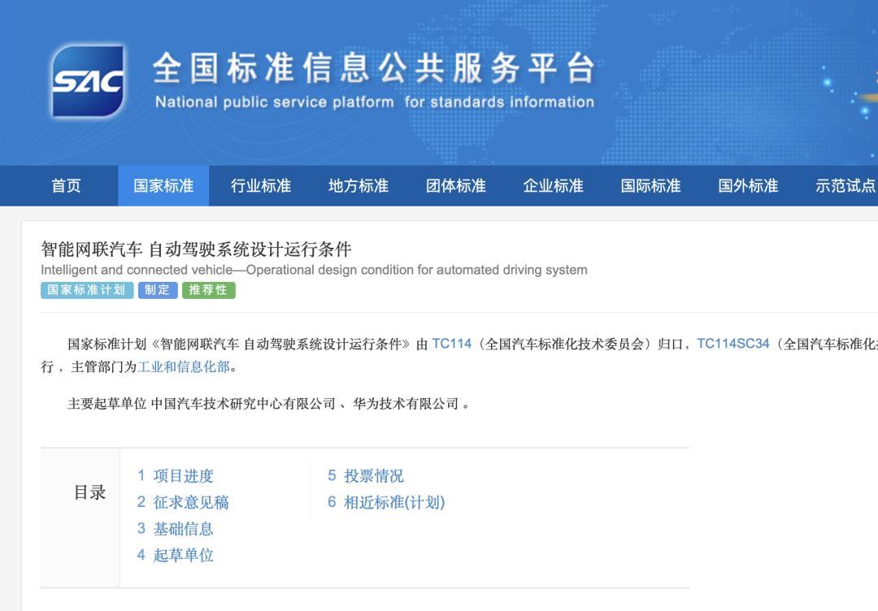Follow the 工业和信息化部 link
The height and width of the screenshot is (611, 878).
[x=184, y=367]
